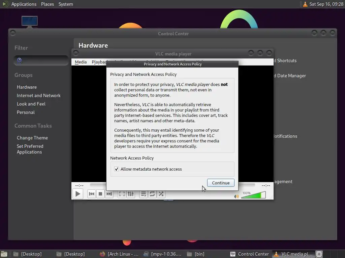Switch to Arch Linux Firefox taskbar entry
The height and width of the screenshot is (258, 345).
pos(119,254)
